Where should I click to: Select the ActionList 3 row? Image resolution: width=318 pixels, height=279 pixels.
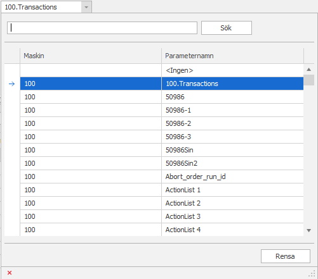[x=162, y=216]
